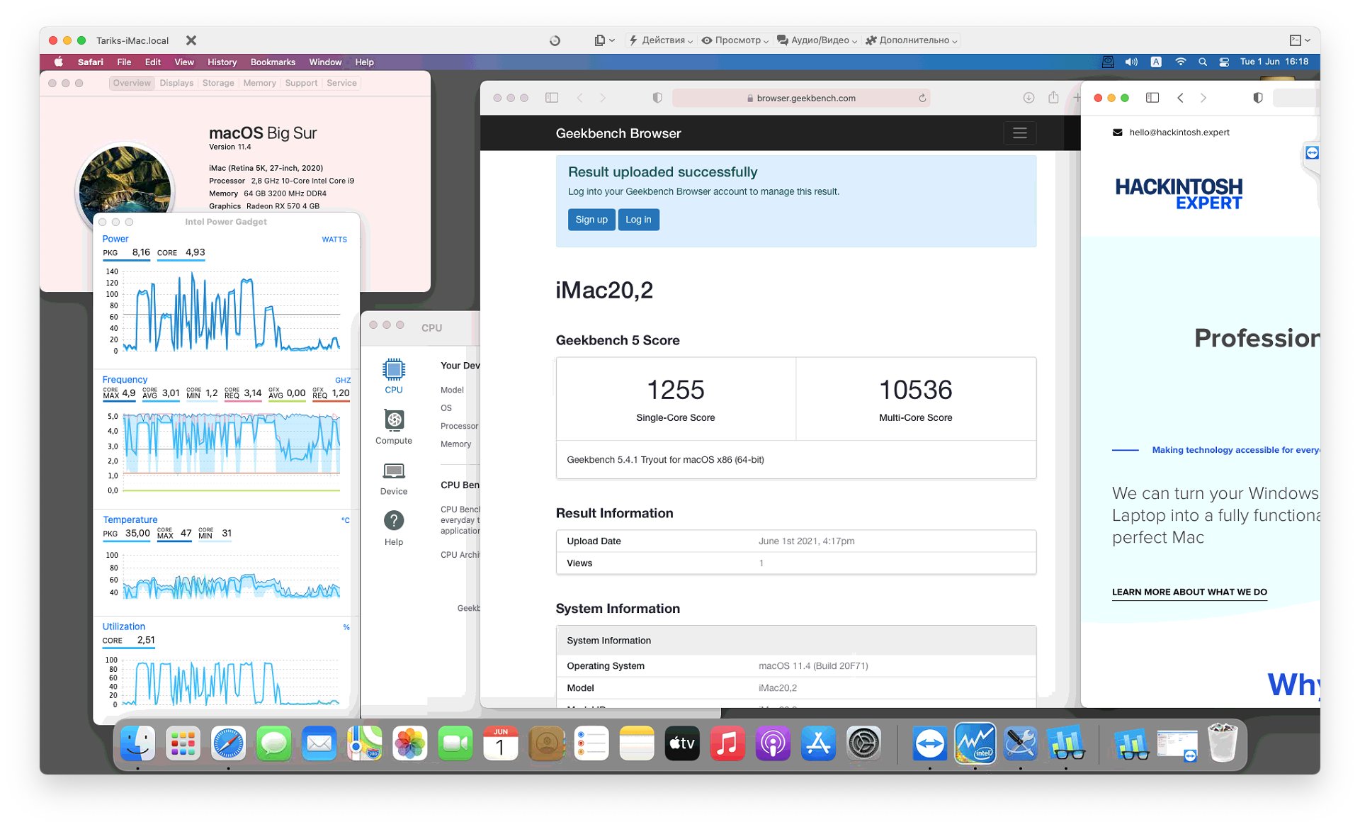Viewport: 1360px width, 827px height.
Task: Expand the Просмотр dropdown
Action: click(735, 40)
